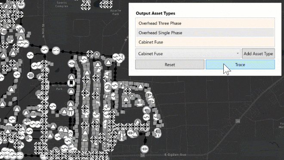Select Cabinet Fuse in the output list
The width and height of the screenshot is (284, 160).
tap(205, 42)
